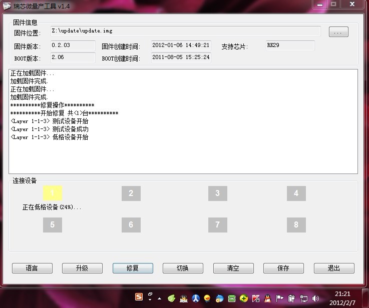This screenshot has width=369, height=308.
Task: Click penguin reading book tray icon
Action: point(184,298)
